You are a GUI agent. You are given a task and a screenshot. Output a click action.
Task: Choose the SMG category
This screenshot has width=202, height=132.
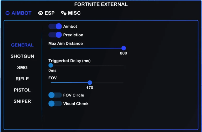coord(22,68)
